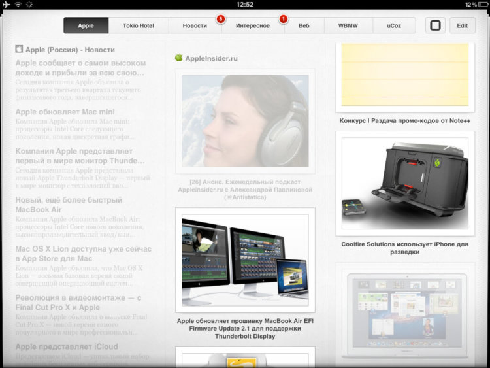Switch to the Веб tab

click(x=304, y=25)
